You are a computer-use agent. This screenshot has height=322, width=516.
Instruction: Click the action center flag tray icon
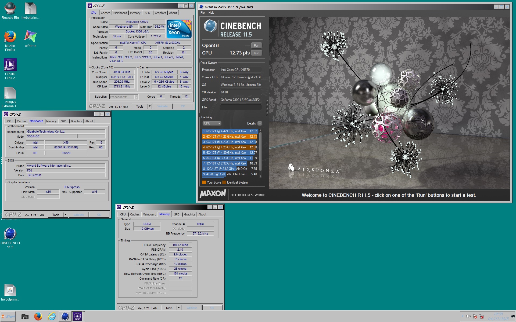pos(475,317)
